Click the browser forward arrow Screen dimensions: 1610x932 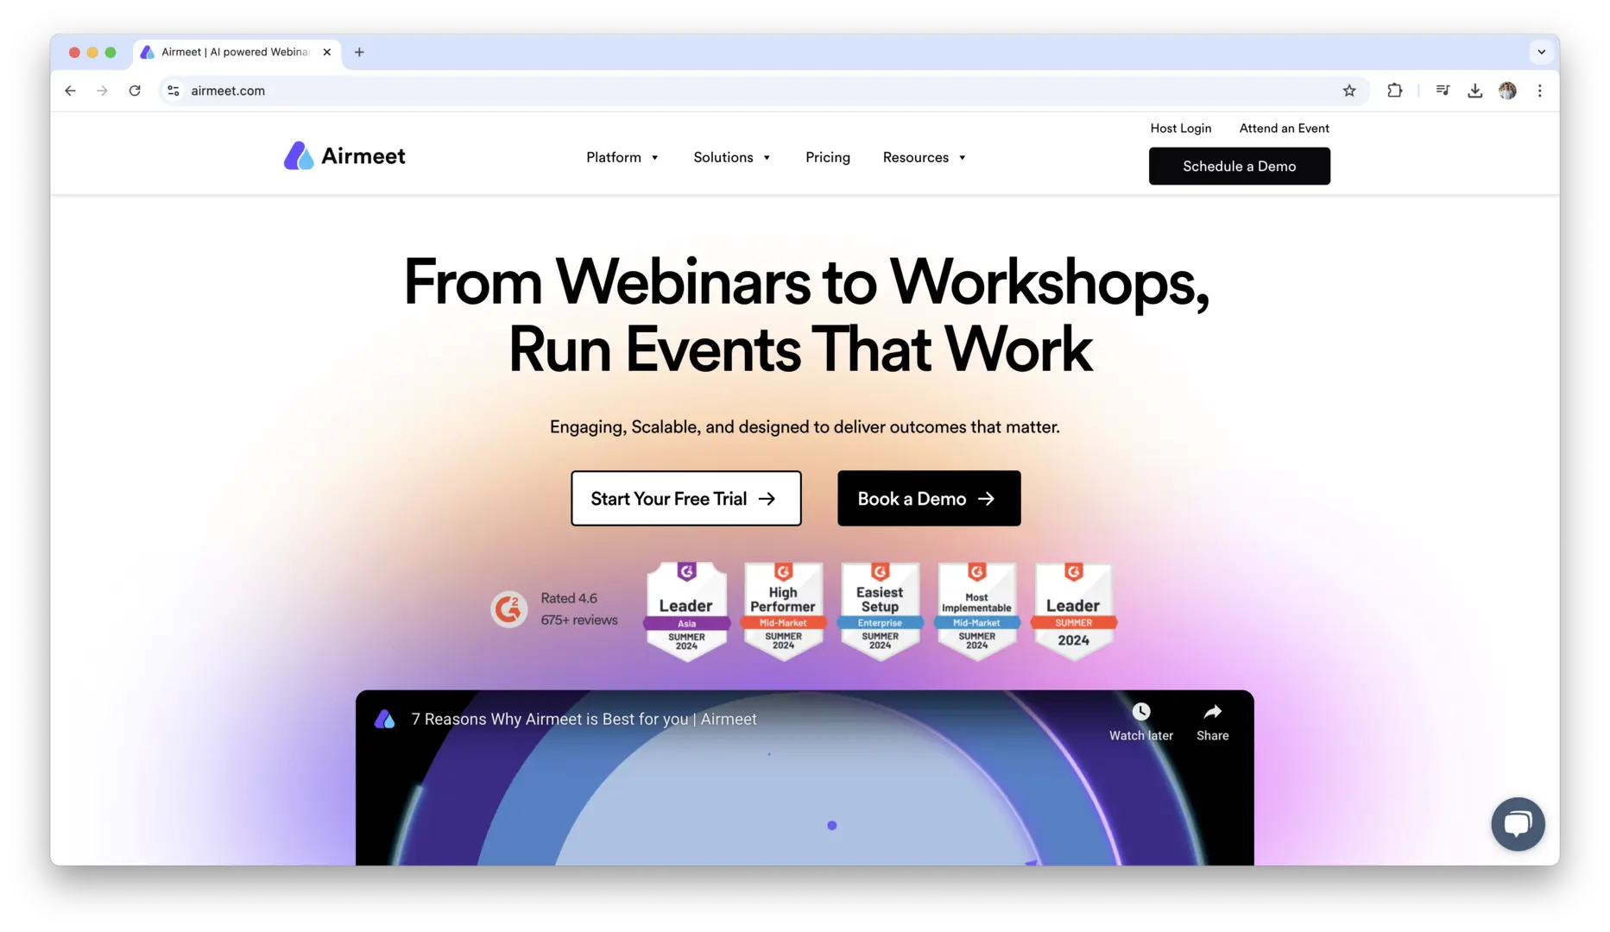(103, 91)
